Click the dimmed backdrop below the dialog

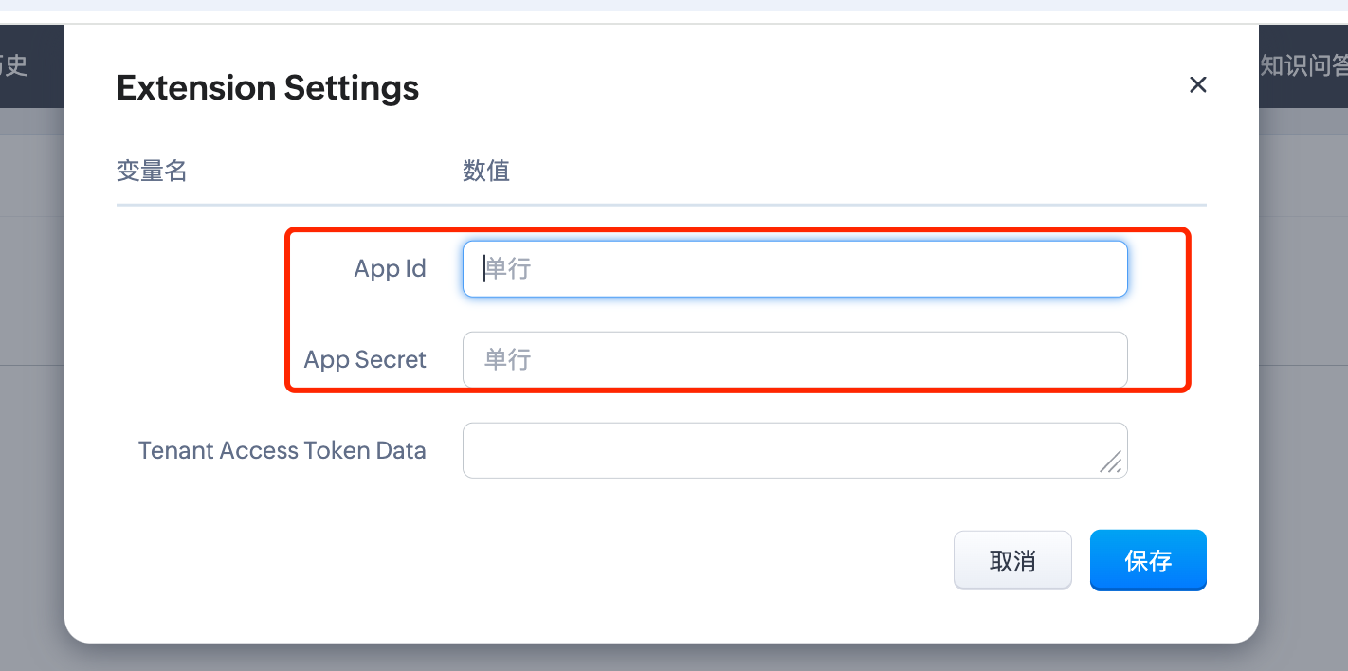(664, 658)
